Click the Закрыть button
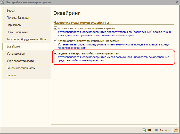This screenshot has height=134, width=180. point(162,130)
